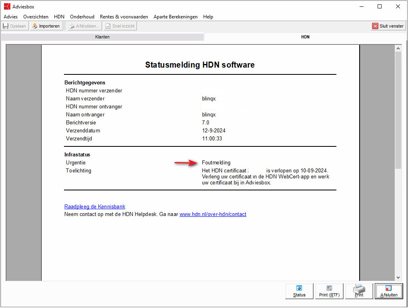Click the 'Berichtgegevens' section heading

(85, 83)
